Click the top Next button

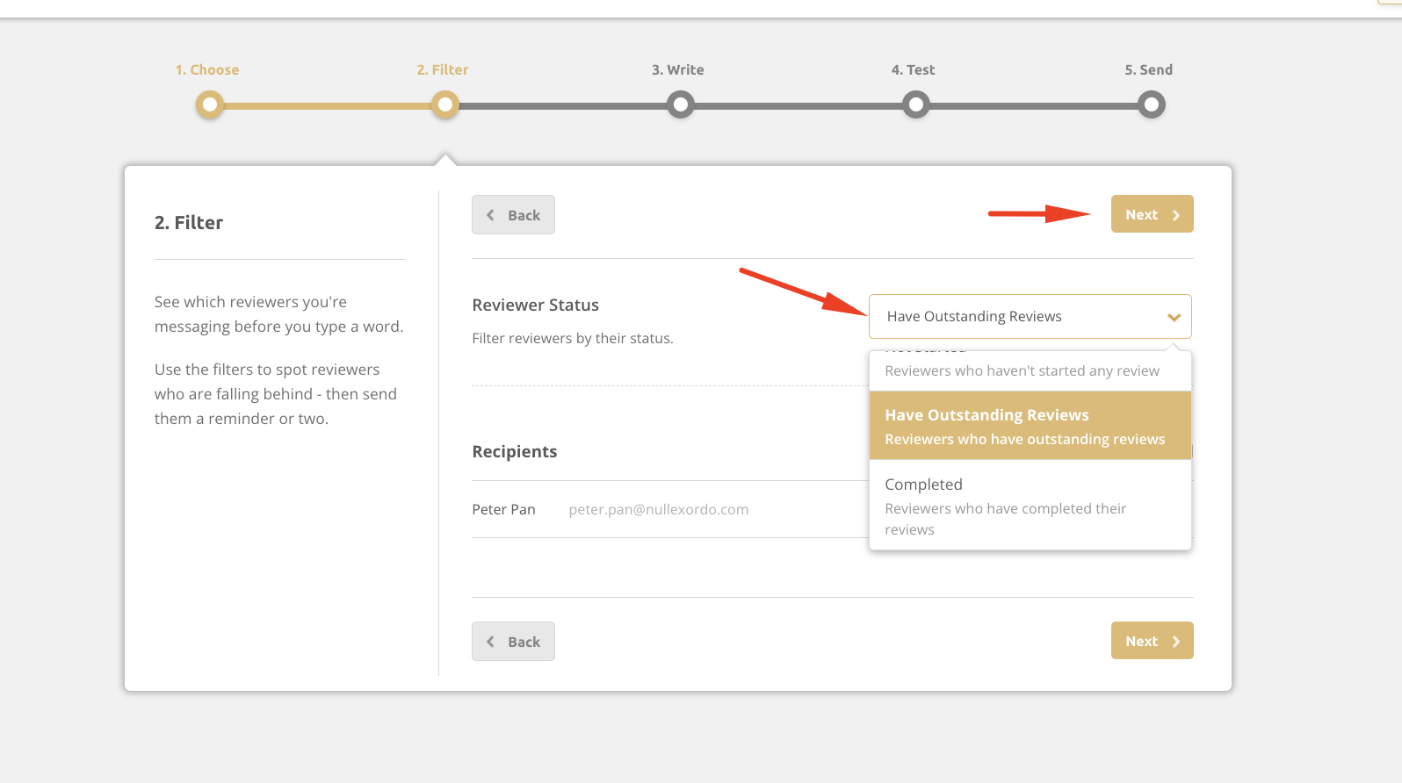(x=1152, y=214)
